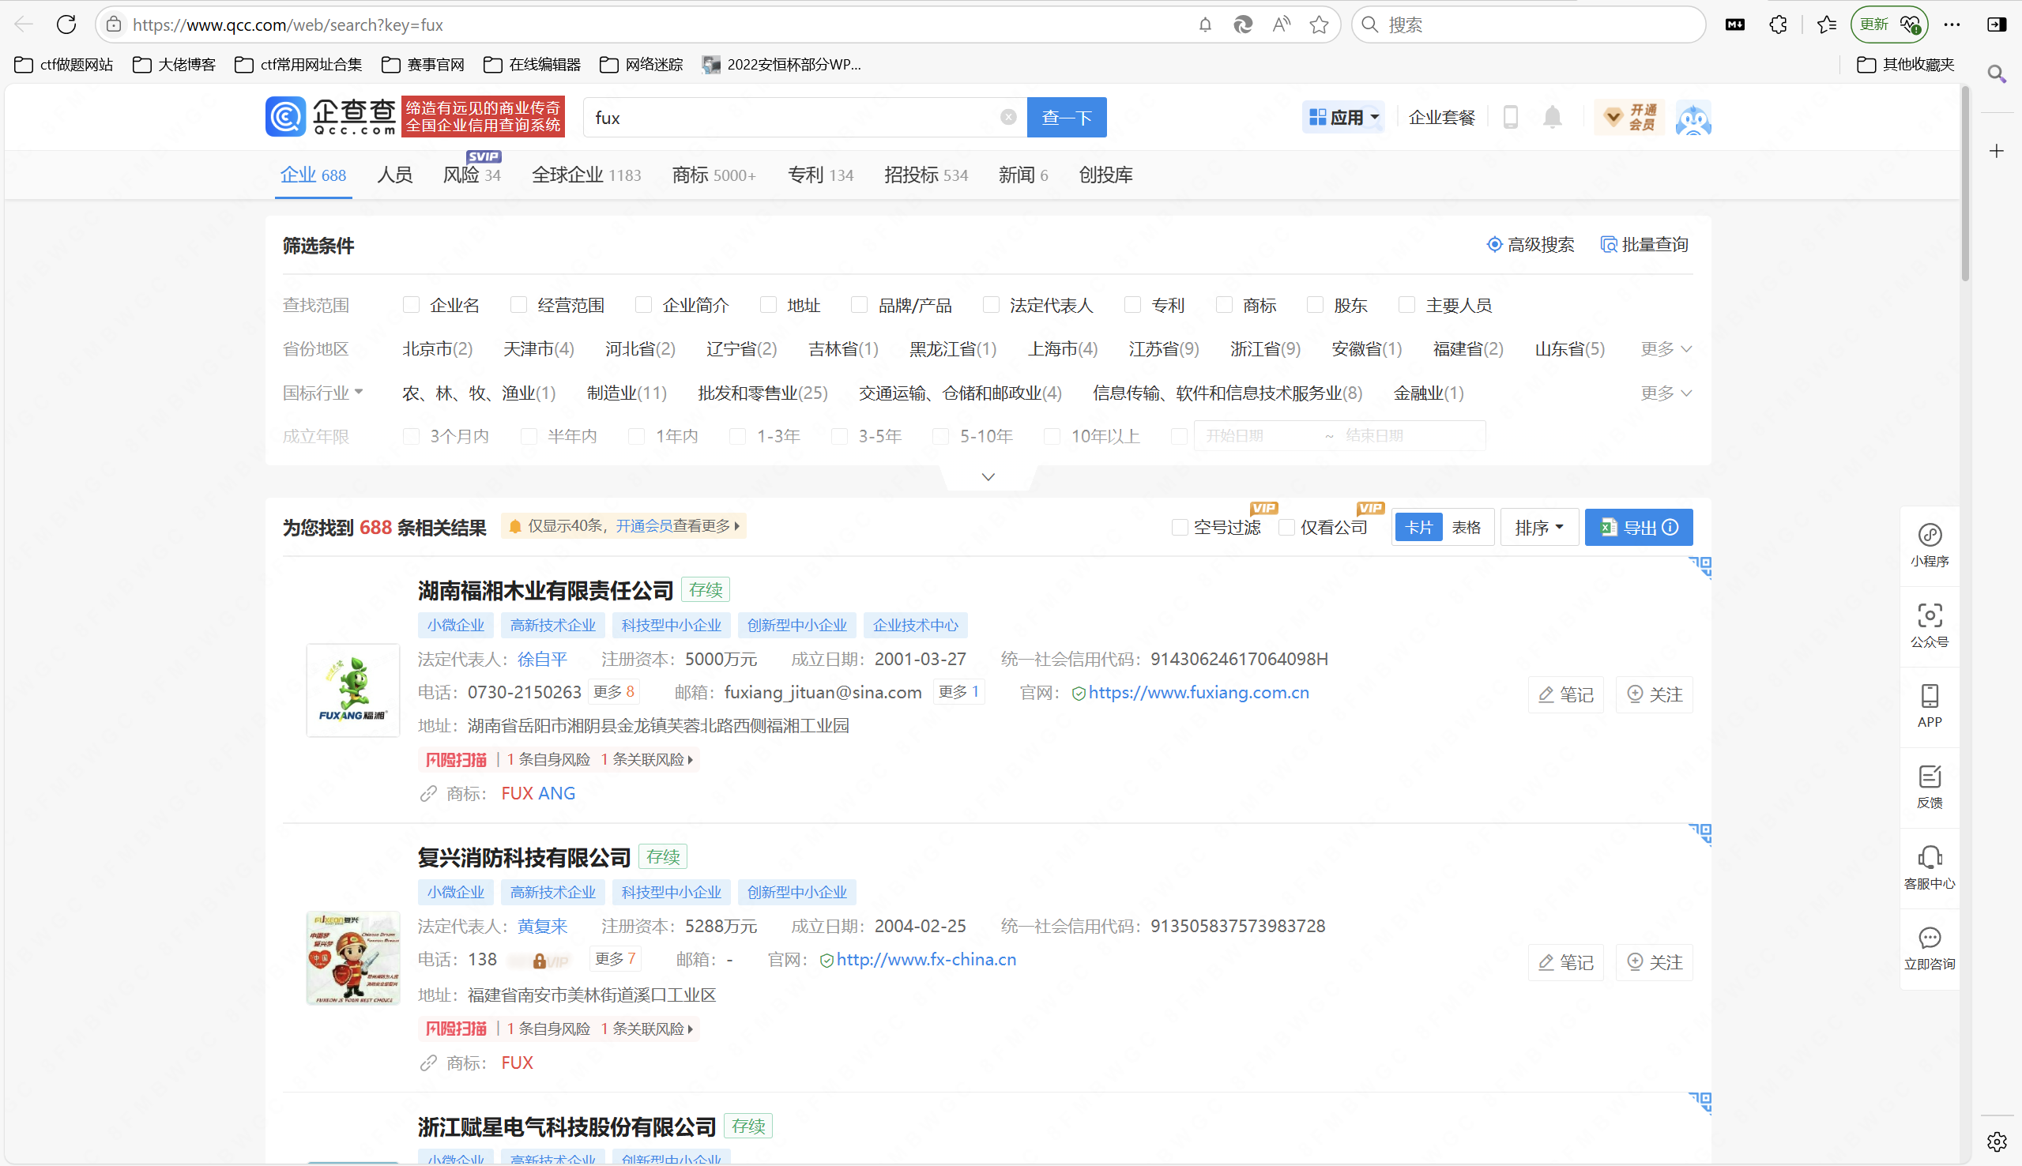This screenshot has height=1166, width=2022.
Task: Switch to the 商标 tab
Action: pos(714,175)
